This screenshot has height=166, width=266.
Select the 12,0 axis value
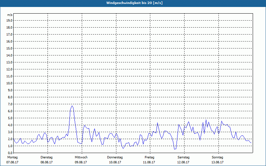[x=9, y=69]
